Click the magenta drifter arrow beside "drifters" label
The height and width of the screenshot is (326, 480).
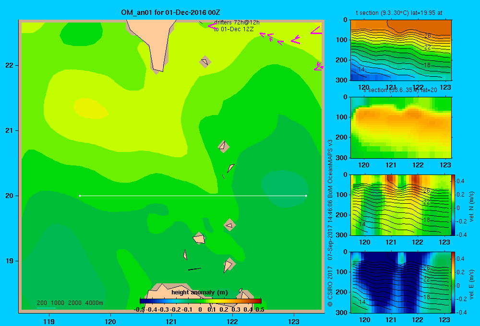[212, 26]
